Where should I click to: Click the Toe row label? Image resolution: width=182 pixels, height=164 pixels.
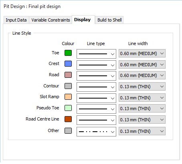click(x=55, y=53)
